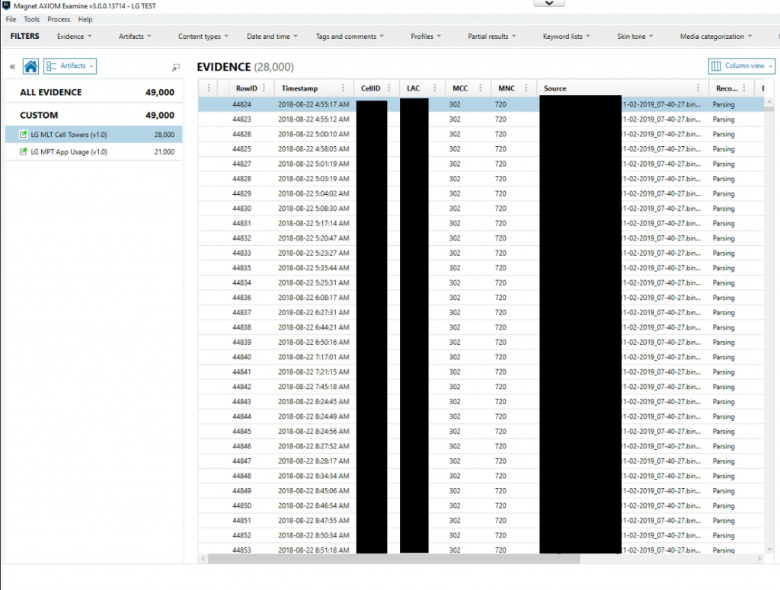Open the Source column options menu dots

(x=698, y=88)
